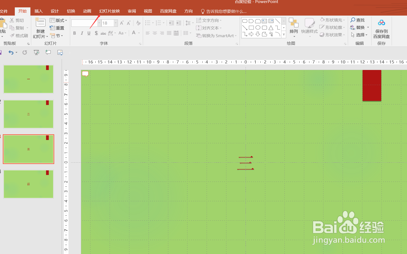Select the oval shape in the shapes gallery

tap(258, 28)
